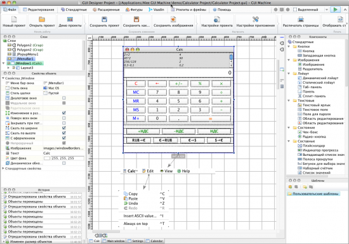The width and height of the screenshot is (349, 244).
Task: Toggle Сжать по ширине checkbox
Action: 64,128
